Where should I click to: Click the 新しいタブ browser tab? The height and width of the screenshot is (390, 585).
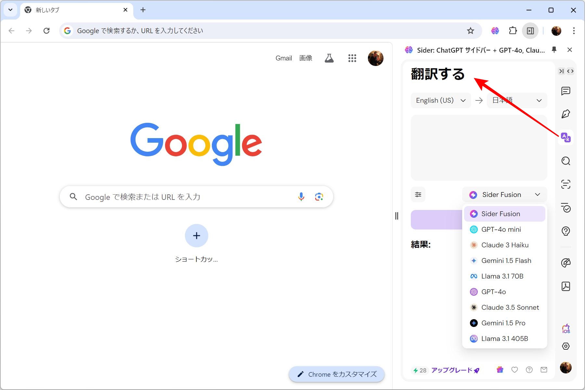point(76,10)
